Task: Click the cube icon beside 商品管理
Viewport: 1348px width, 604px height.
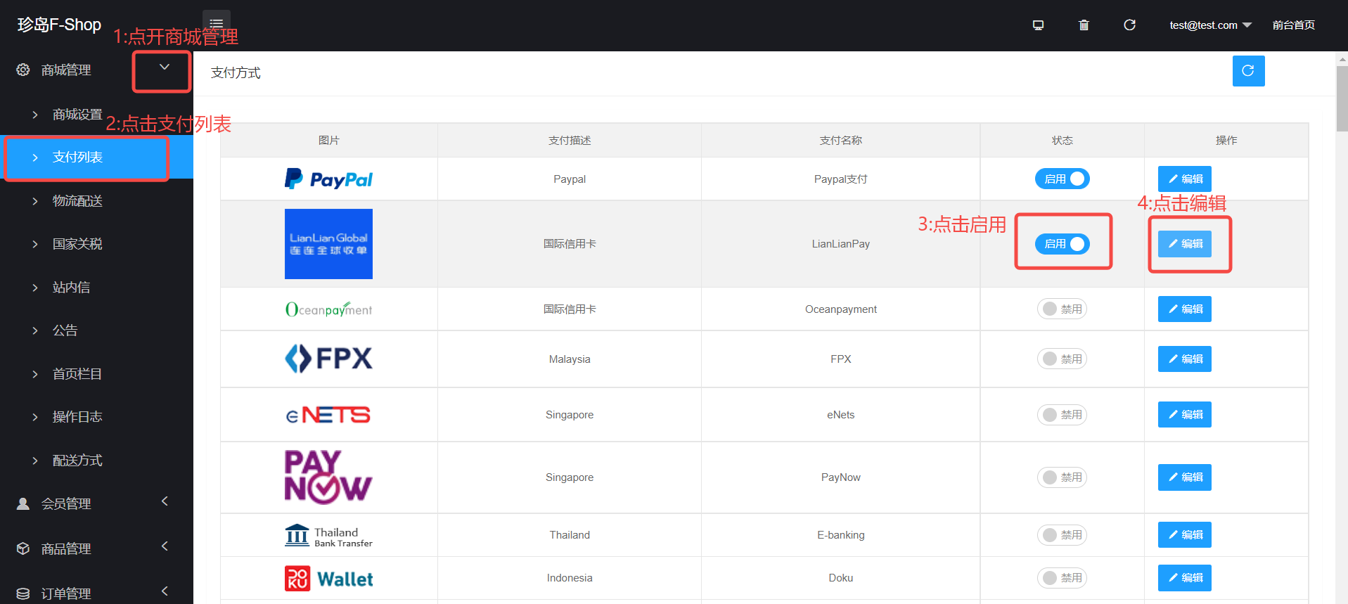Action: coord(23,548)
